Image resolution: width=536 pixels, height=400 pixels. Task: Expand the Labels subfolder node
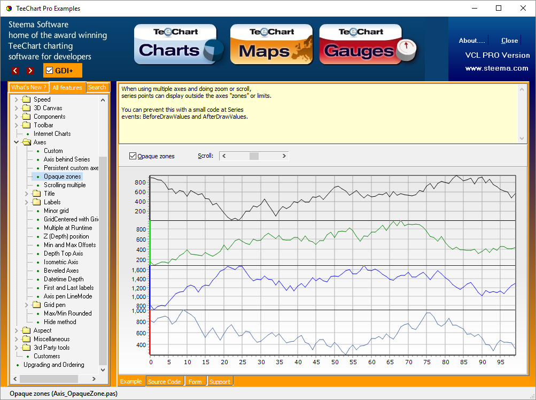26,202
